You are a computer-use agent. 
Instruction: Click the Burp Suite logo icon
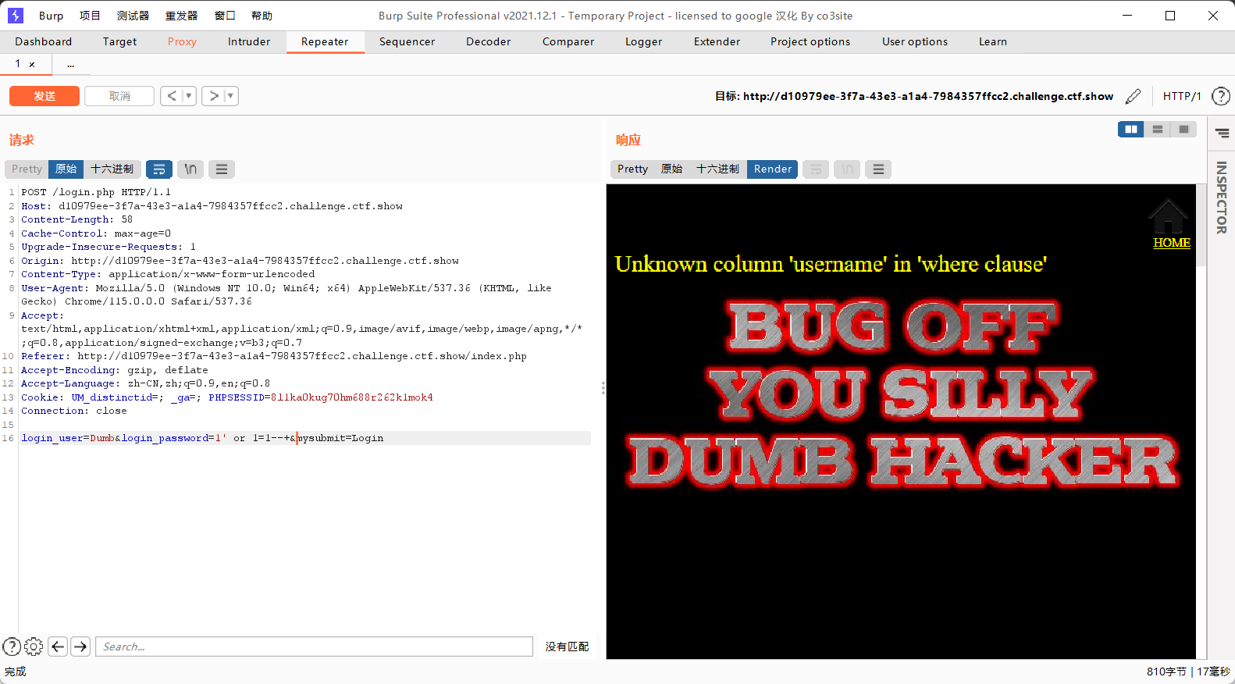coord(16,15)
